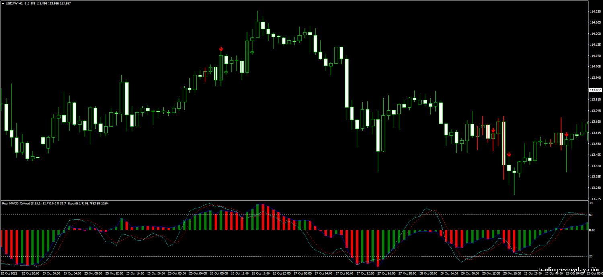Click the 26 Oct 00:00 time label

[x=176, y=273]
